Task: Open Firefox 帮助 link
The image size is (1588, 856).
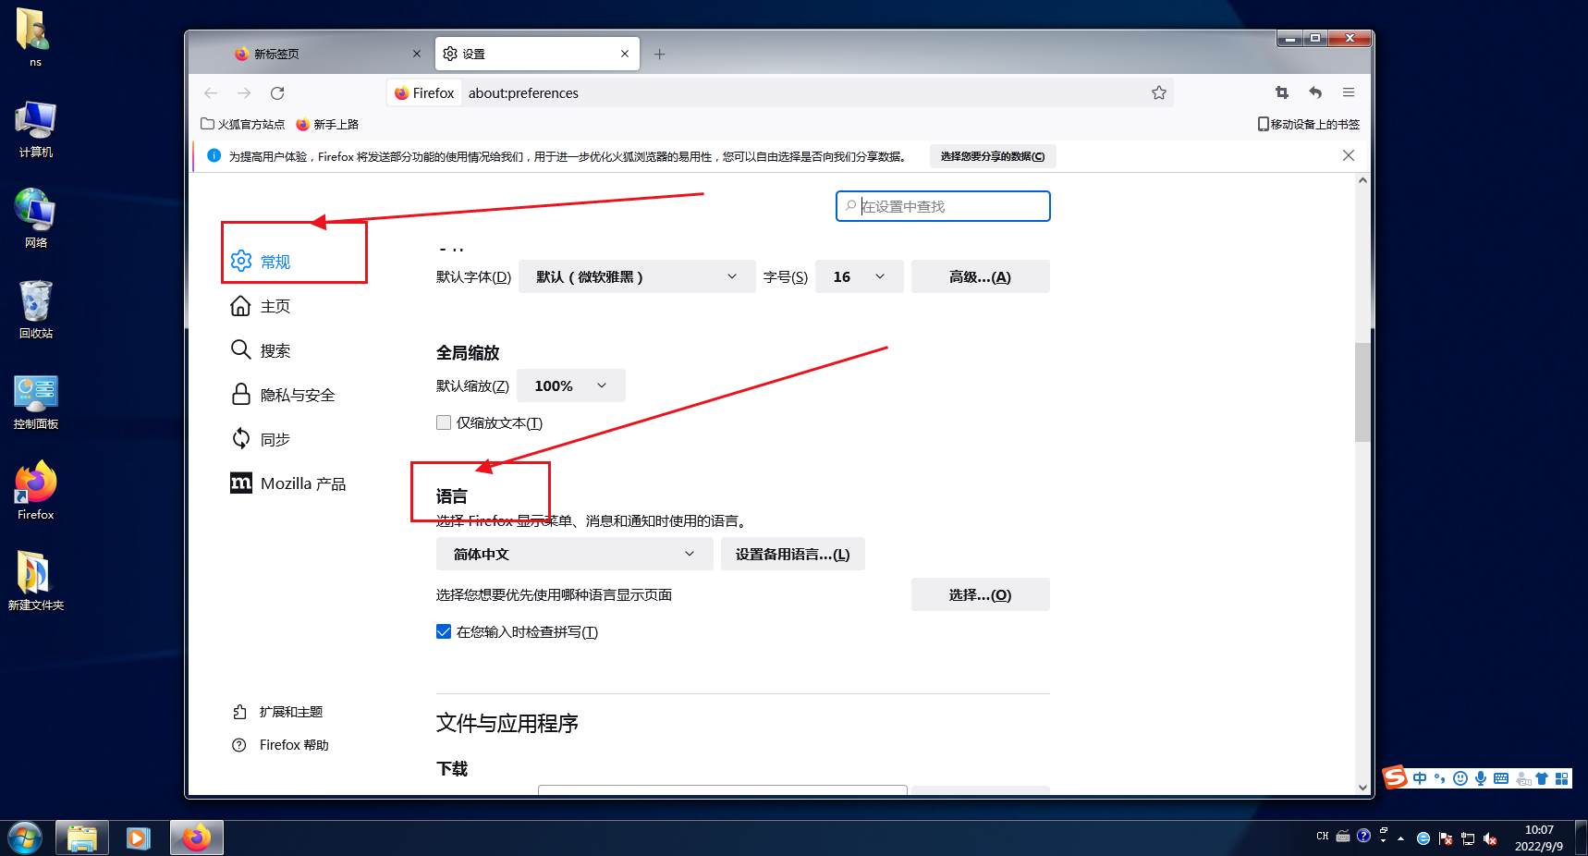Action: click(280, 745)
